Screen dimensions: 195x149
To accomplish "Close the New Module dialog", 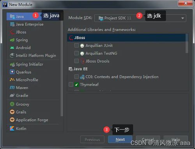I will 186,3.
